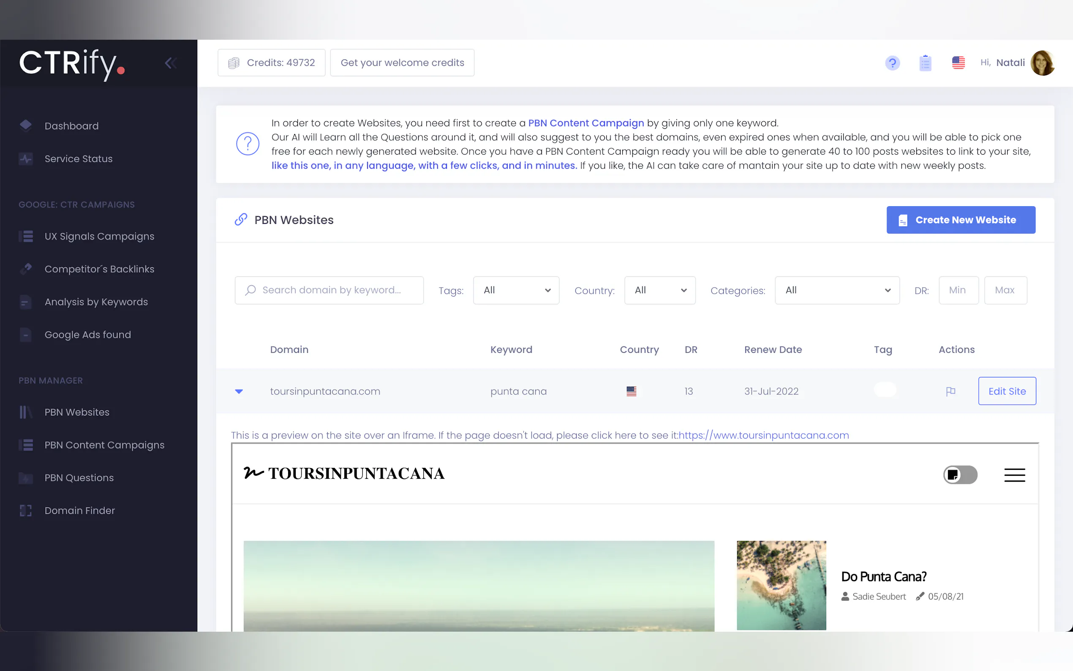This screenshot has width=1073, height=671.
Task: Open the Do Punta Cana? article thumbnail
Action: click(x=781, y=585)
